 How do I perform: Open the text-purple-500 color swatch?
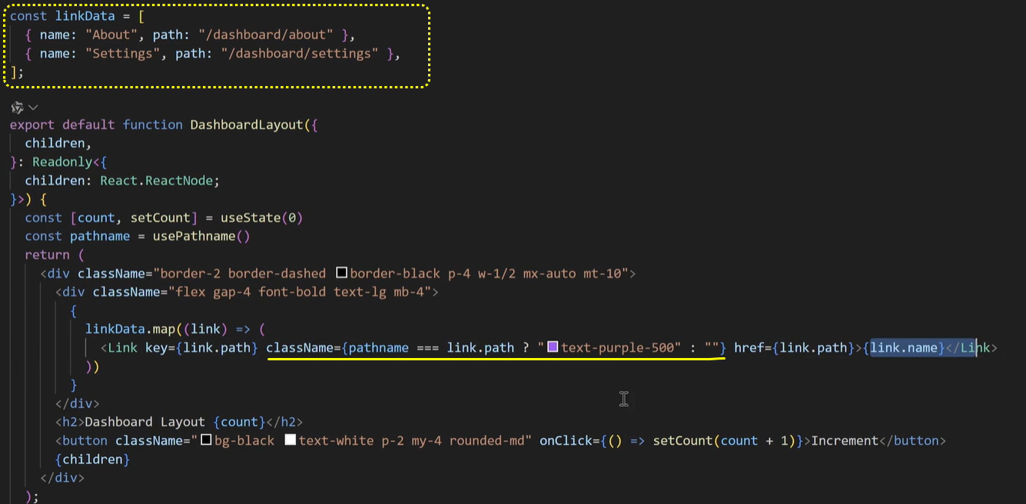(553, 347)
